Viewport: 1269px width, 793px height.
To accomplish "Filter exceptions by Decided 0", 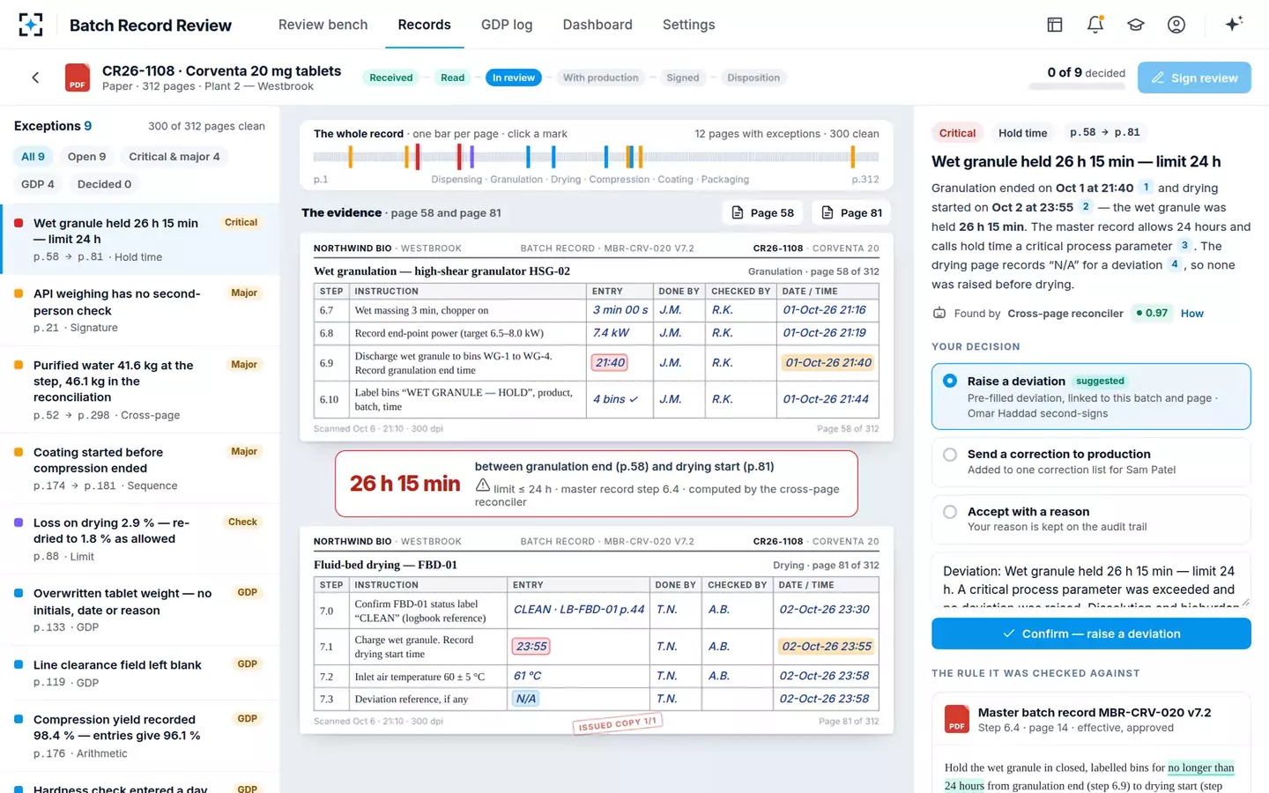I will (x=104, y=184).
